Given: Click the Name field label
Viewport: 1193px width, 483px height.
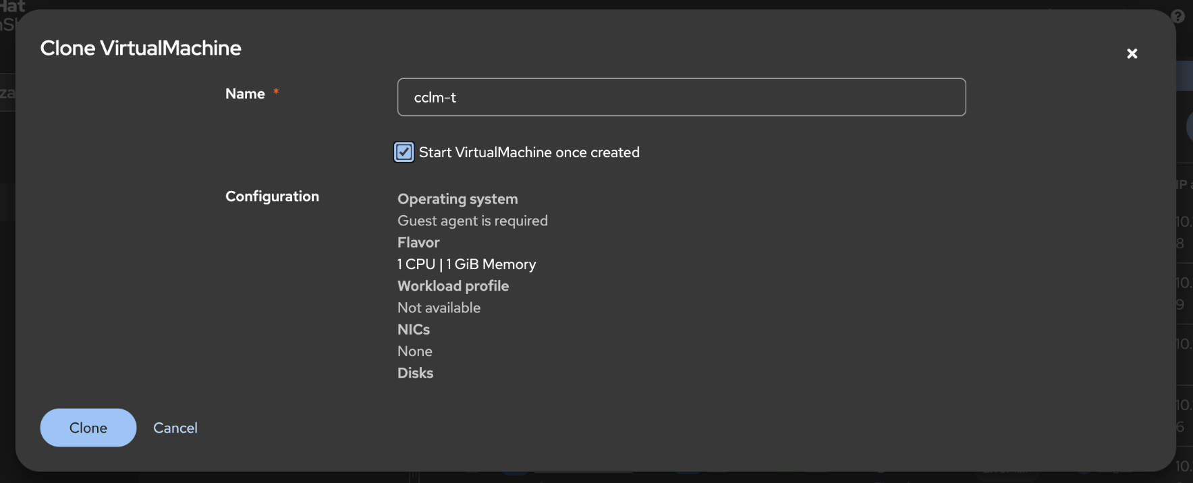Looking at the screenshot, I should click(245, 94).
